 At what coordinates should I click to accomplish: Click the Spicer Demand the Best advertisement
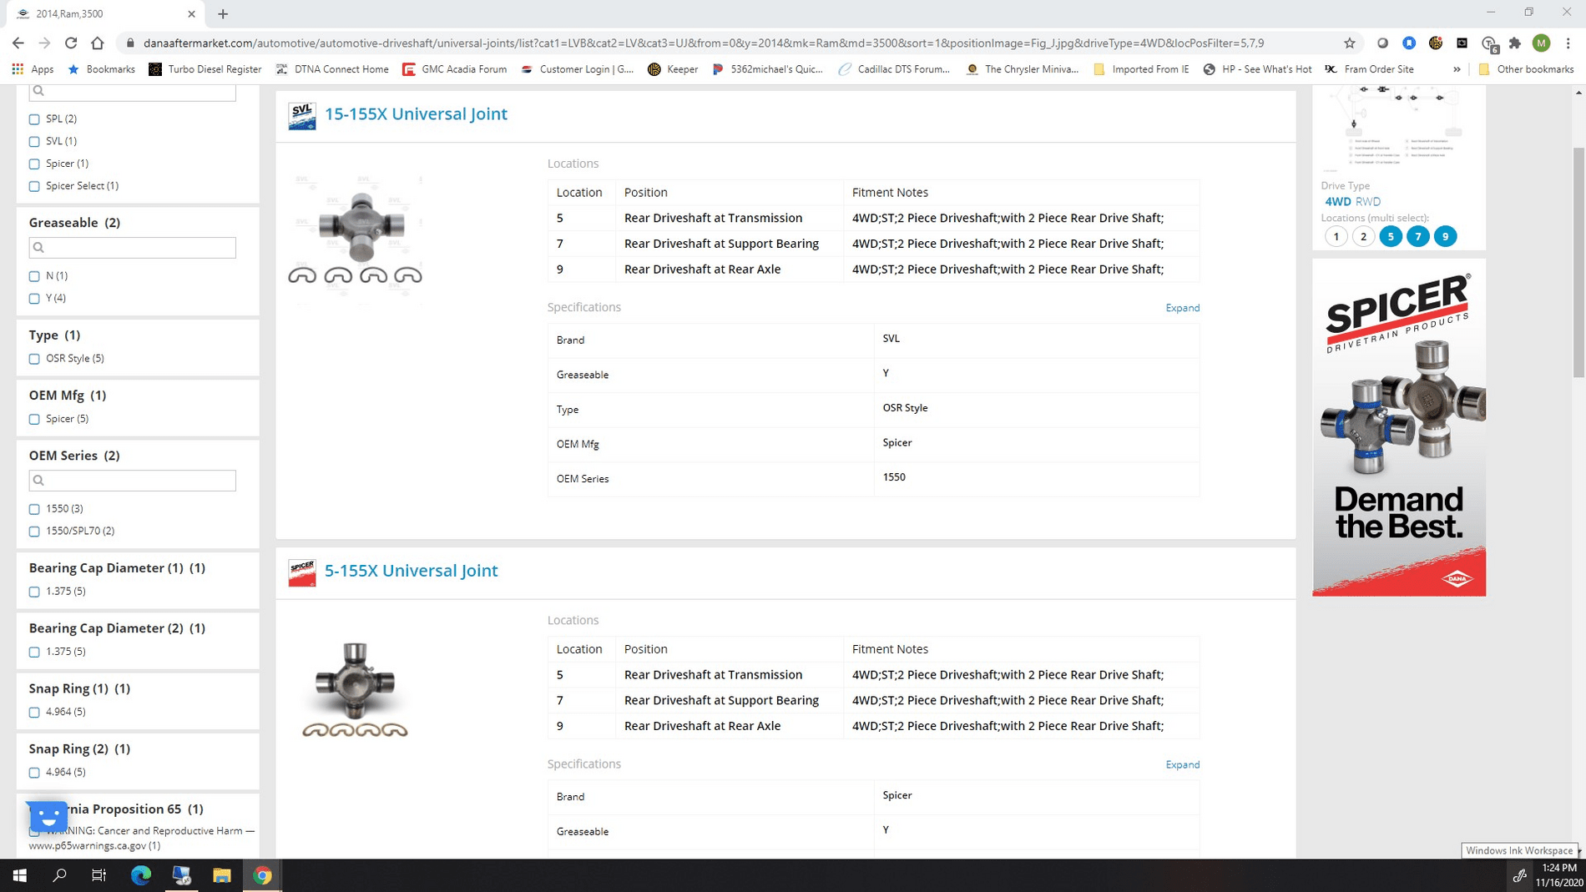pos(1399,427)
